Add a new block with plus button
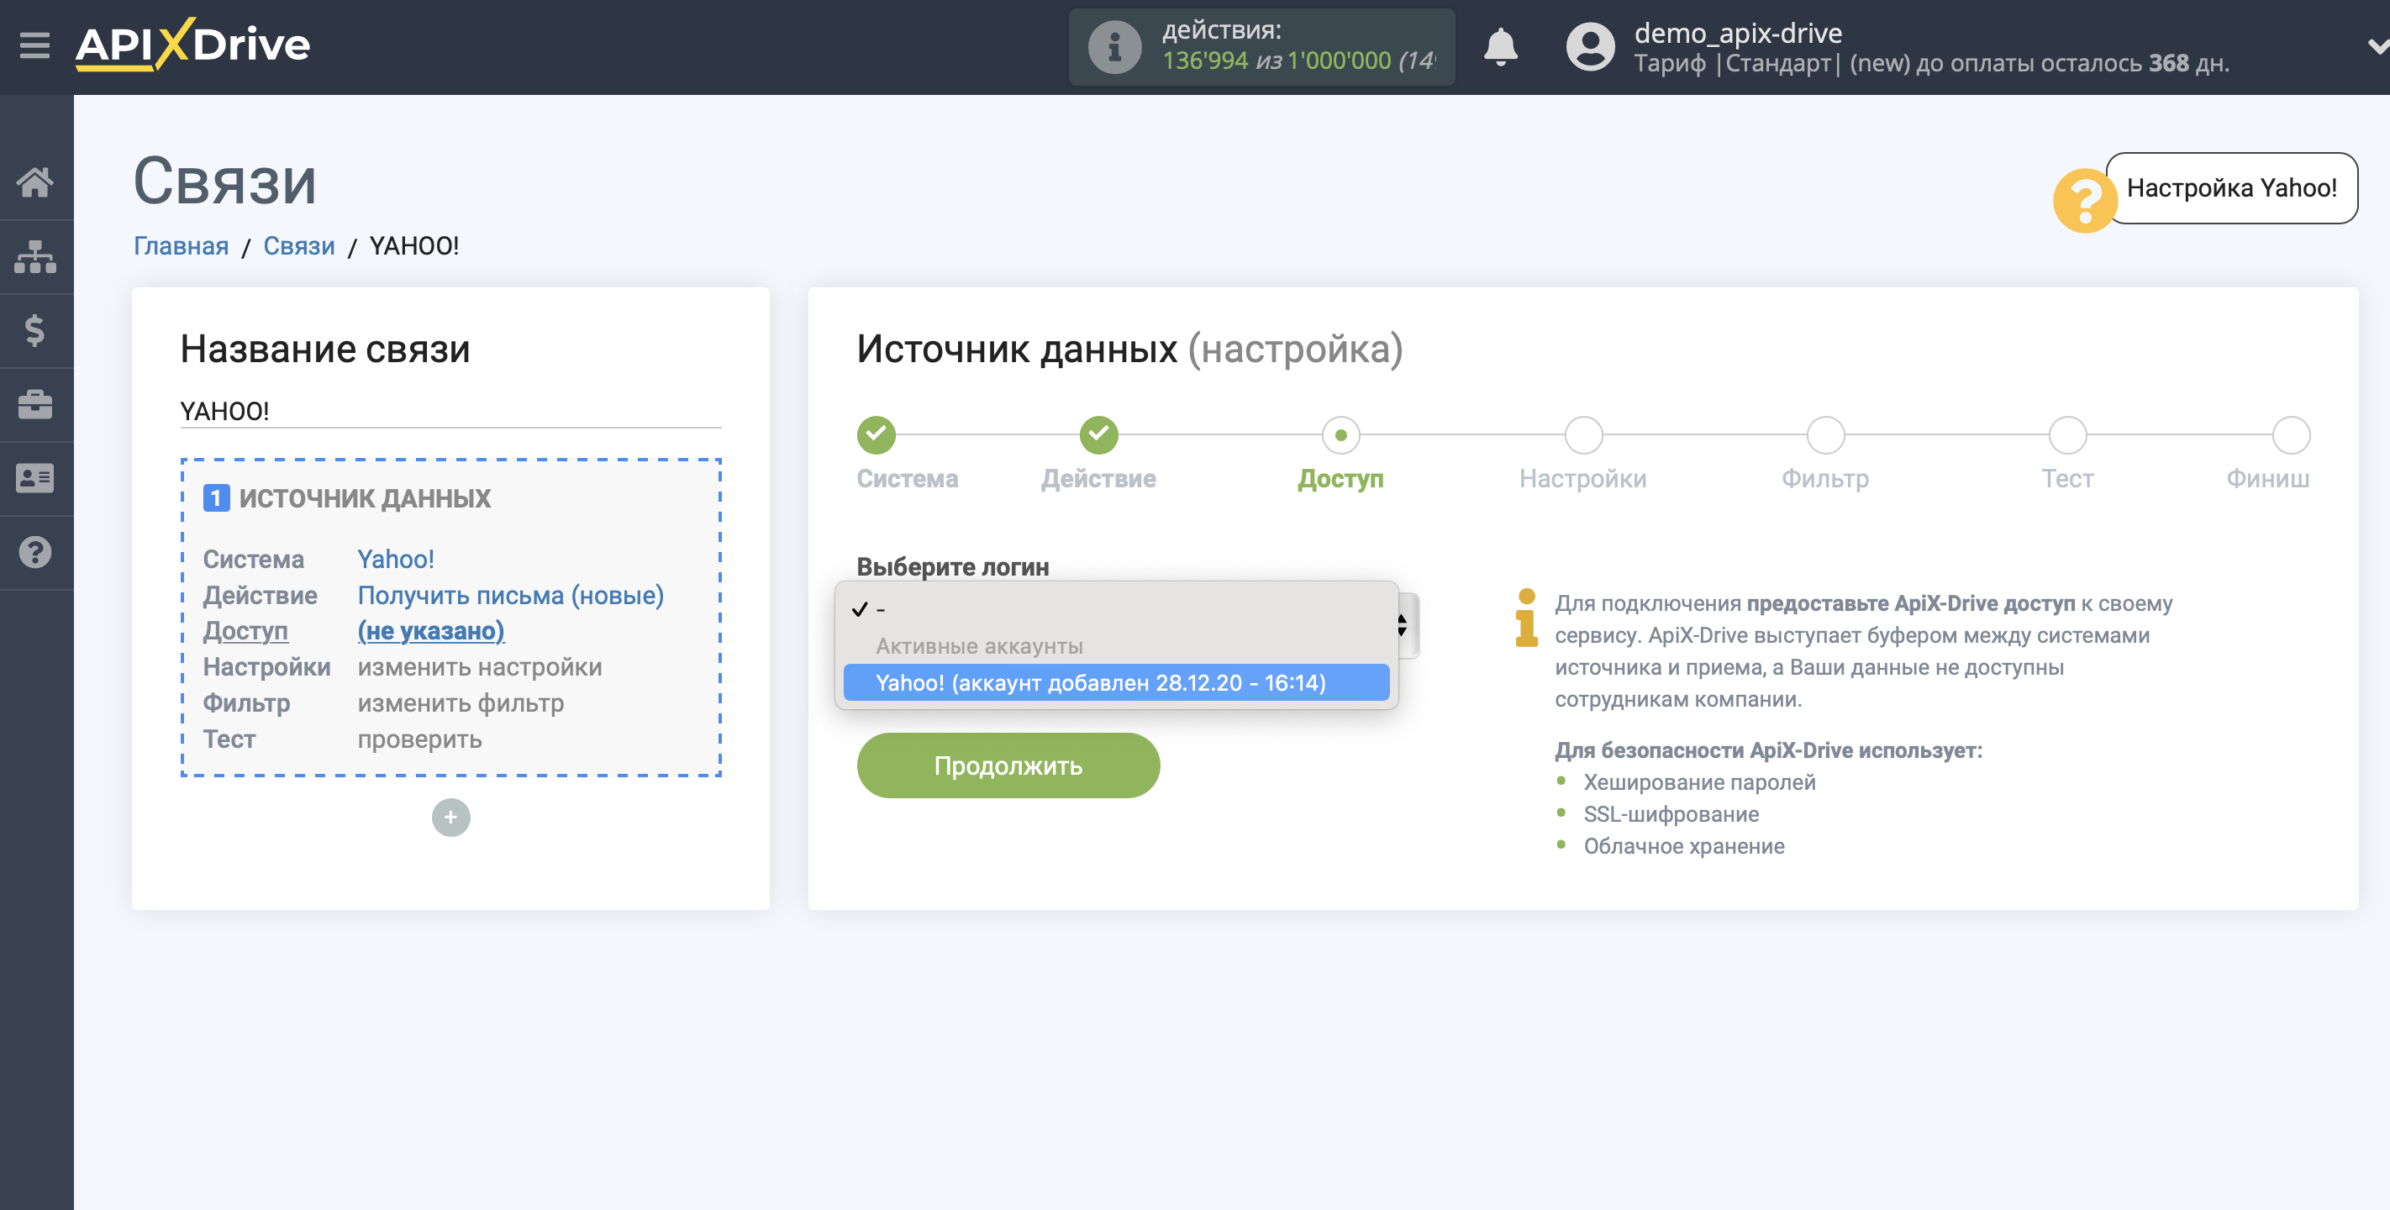 [x=451, y=818]
